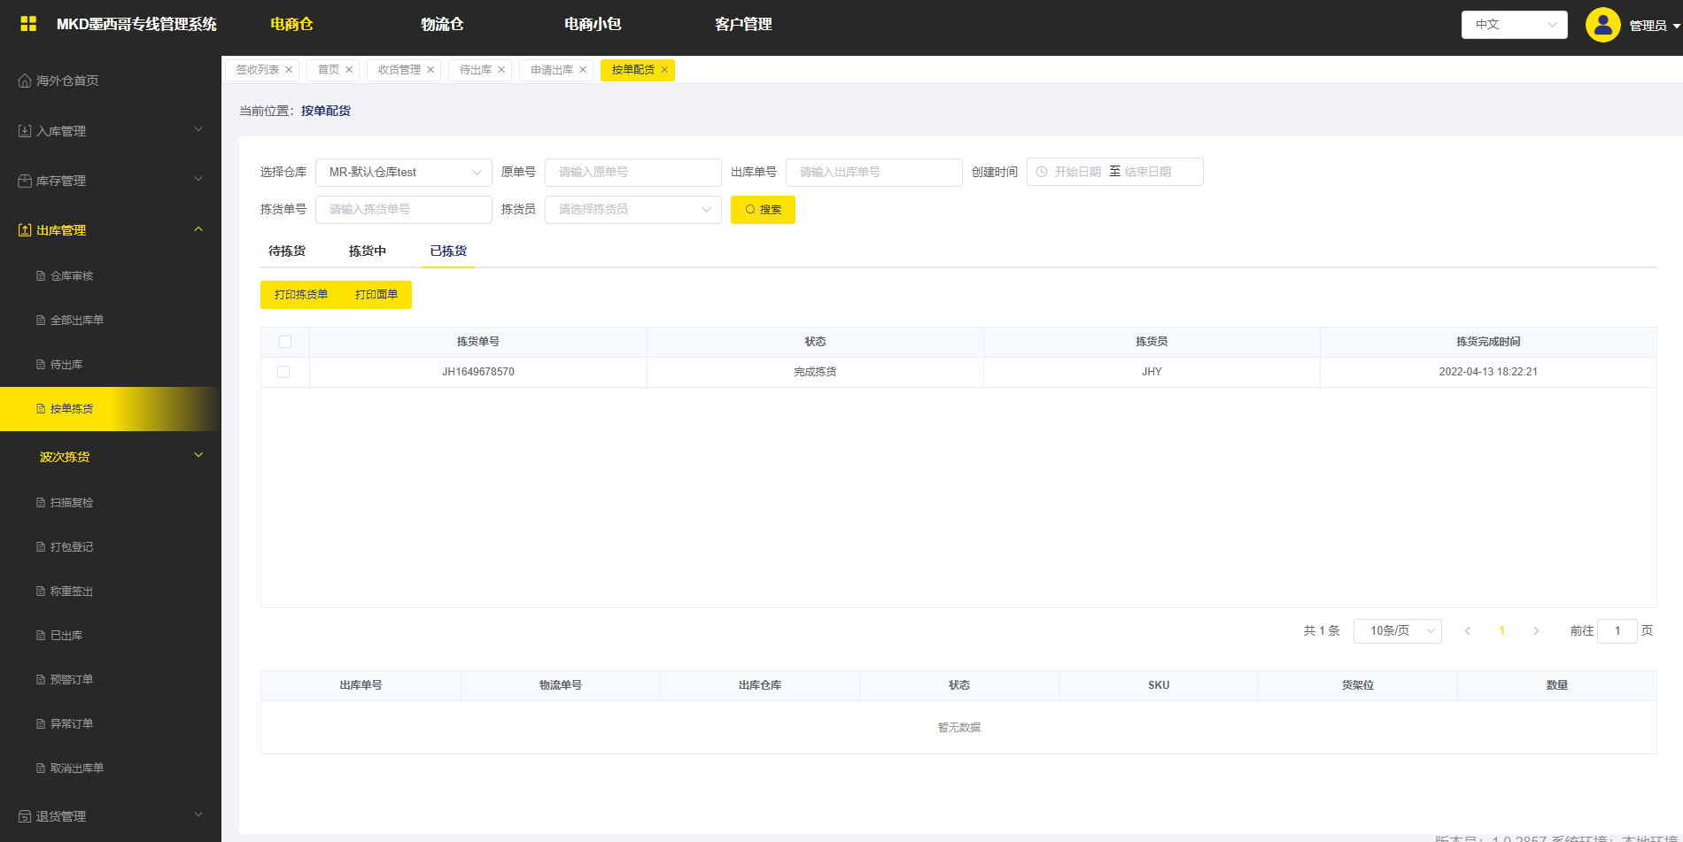This screenshot has height=842, width=1683.
Task: Close the 申请出库 tab
Action: click(x=583, y=70)
